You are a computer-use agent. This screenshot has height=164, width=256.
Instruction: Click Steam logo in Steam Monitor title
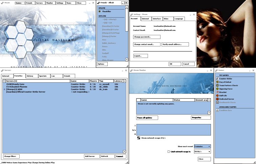click(x=131, y=70)
